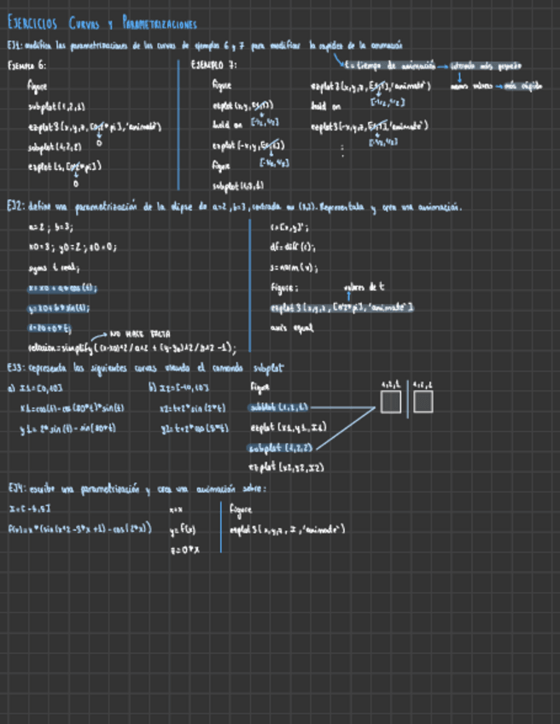
Task: Select the "f(x)=x*(sin(x^2-5*x+1)-cos(2*x))" formula
Action: [x=80, y=528]
